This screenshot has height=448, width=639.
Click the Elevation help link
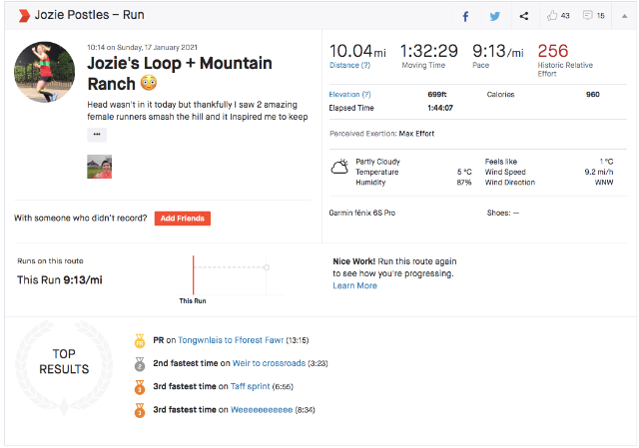tap(350, 95)
